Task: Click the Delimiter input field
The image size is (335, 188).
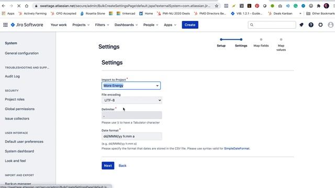Action: click(131, 115)
